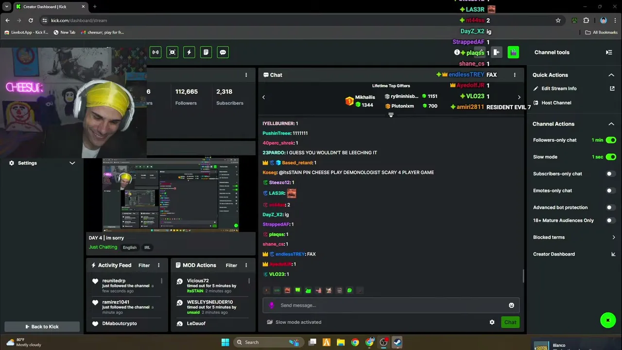The width and height of the screenshot is (622, 350).
Task: Open the Chrome tab search dropdown
Action: pyautogui.click(x=7, y=7)
